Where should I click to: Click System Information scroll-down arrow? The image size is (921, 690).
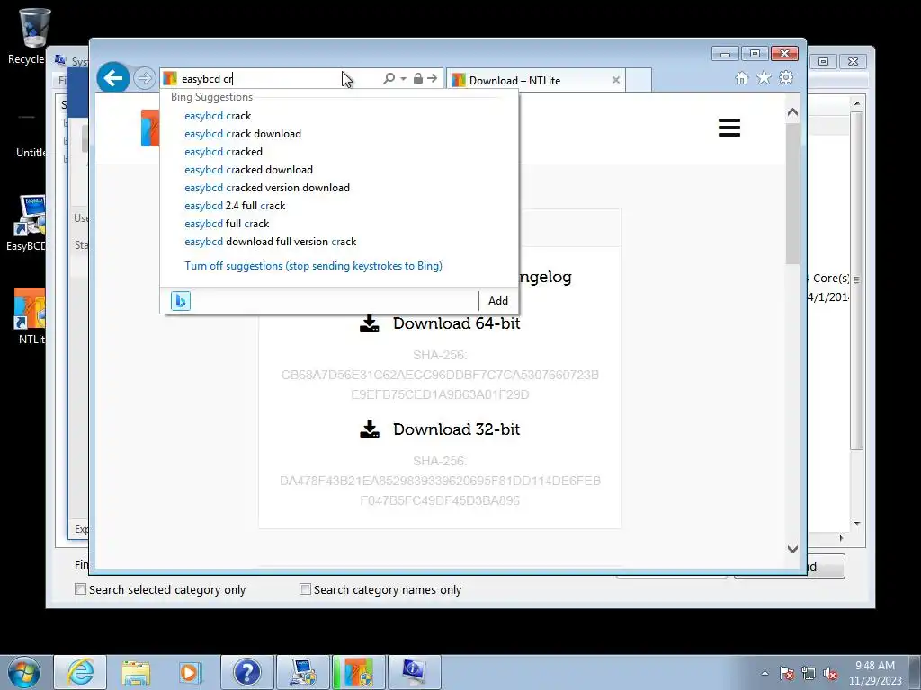click(857, 524)
